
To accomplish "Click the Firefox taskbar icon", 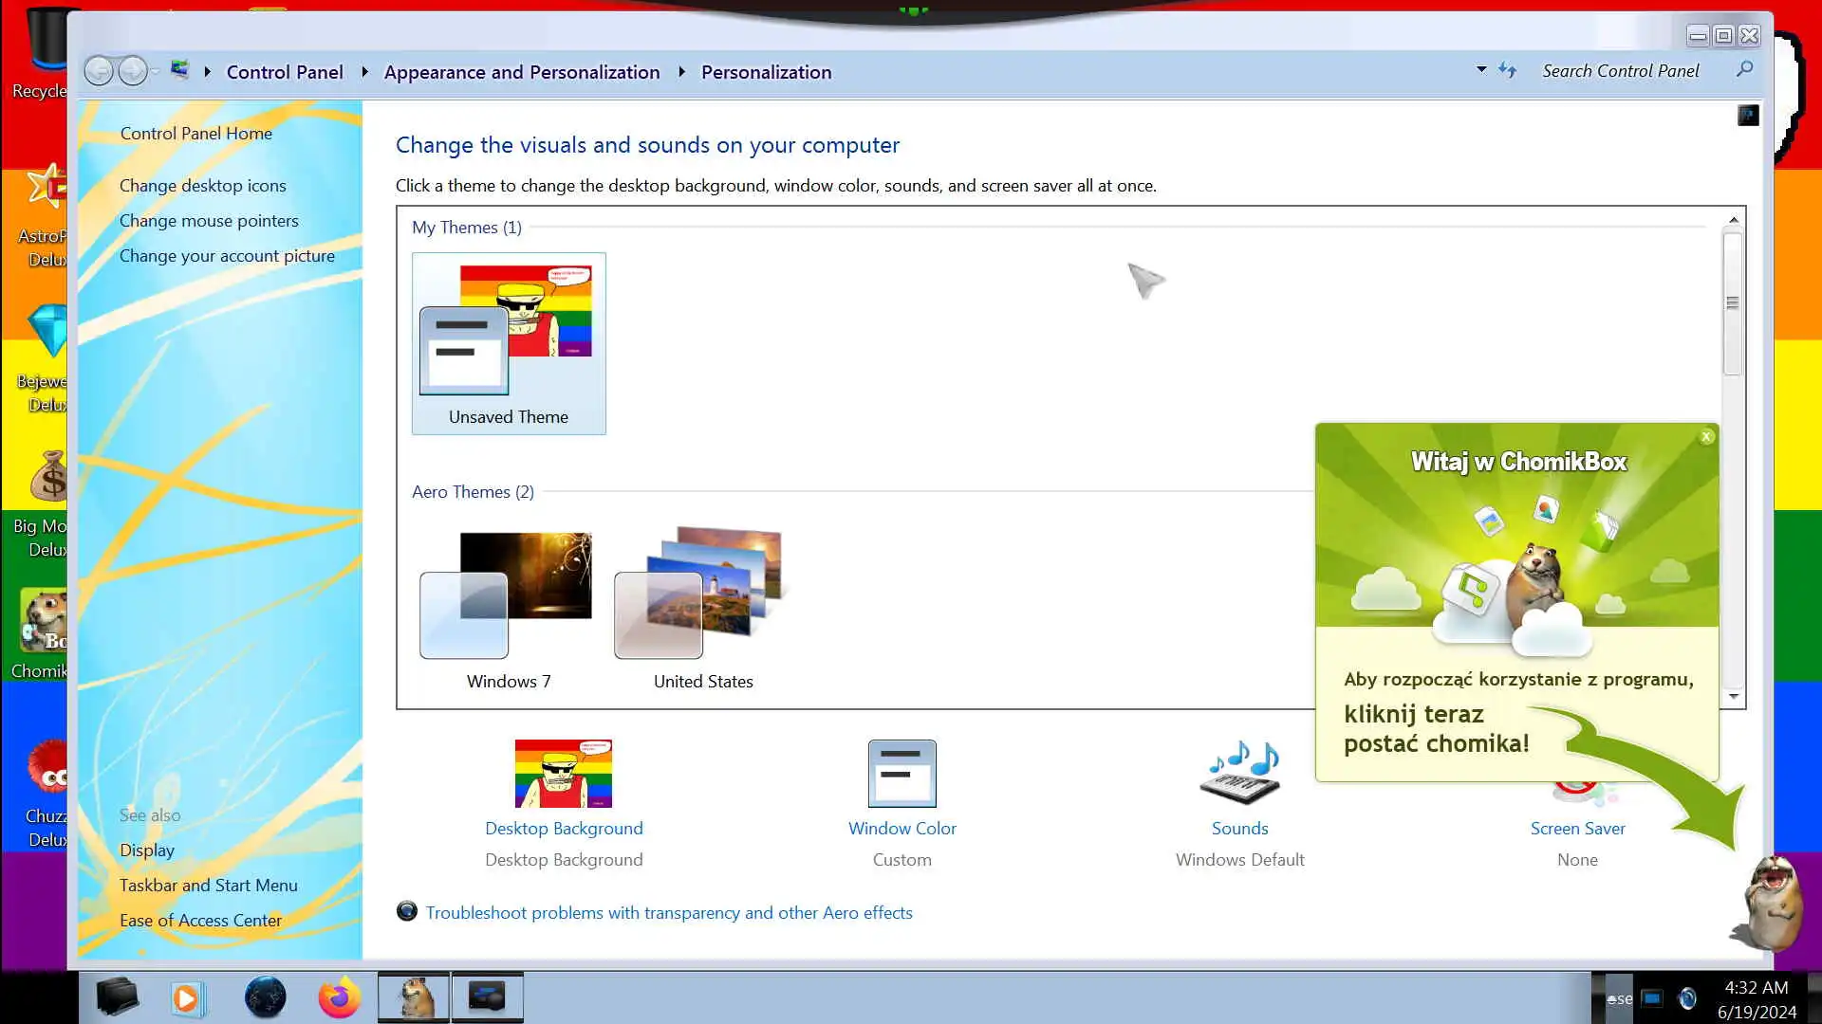I will [339, 997].
